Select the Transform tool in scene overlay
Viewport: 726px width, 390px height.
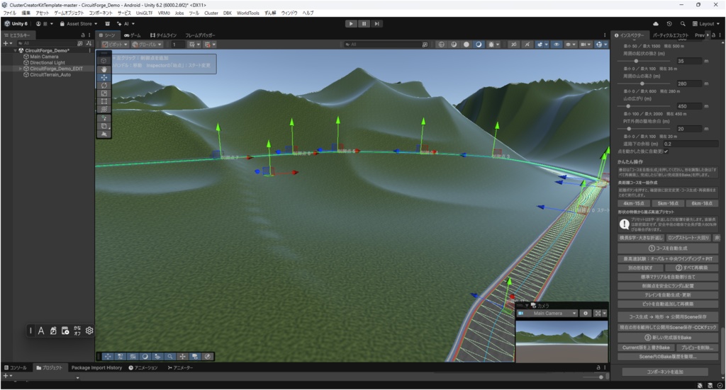pos(104,108)
